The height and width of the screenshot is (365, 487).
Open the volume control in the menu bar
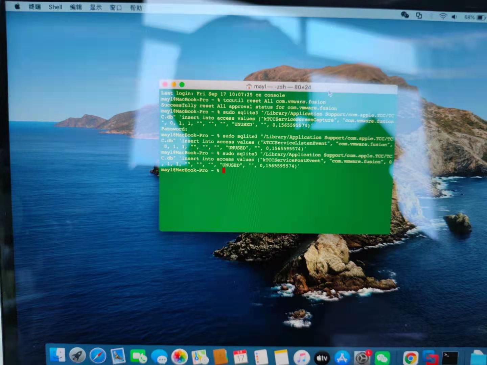pyautogui.click(x=454, y=17)
